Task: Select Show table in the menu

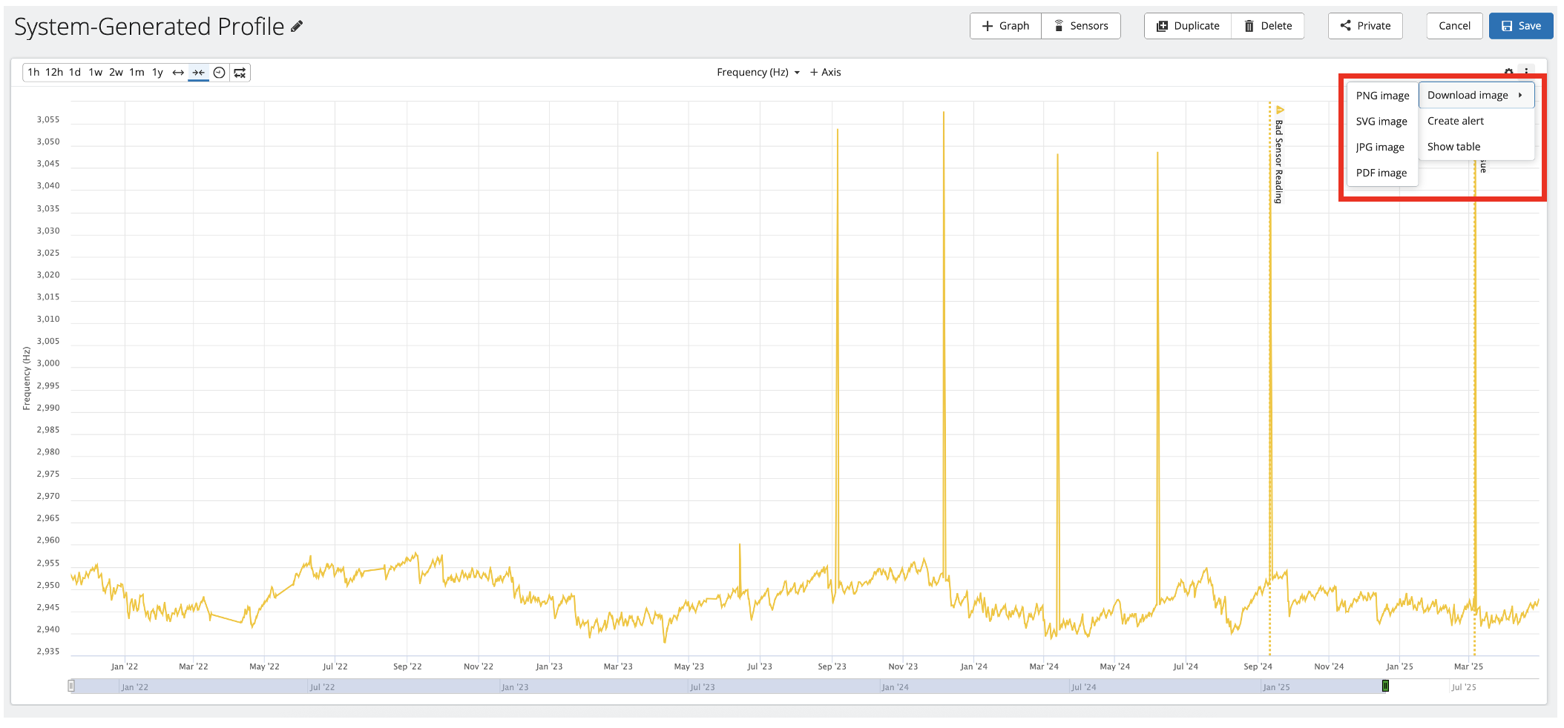Action: point(1476,147)
